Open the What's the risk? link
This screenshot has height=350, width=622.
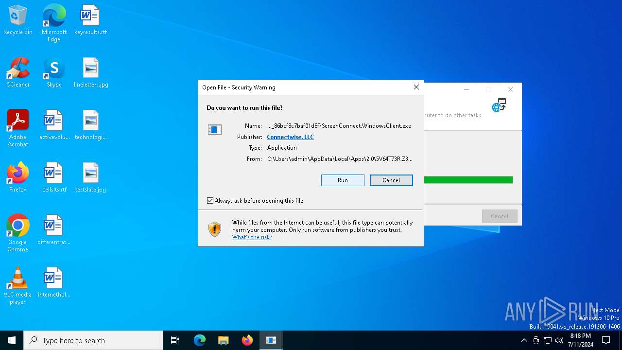click(x=252, y=237)
